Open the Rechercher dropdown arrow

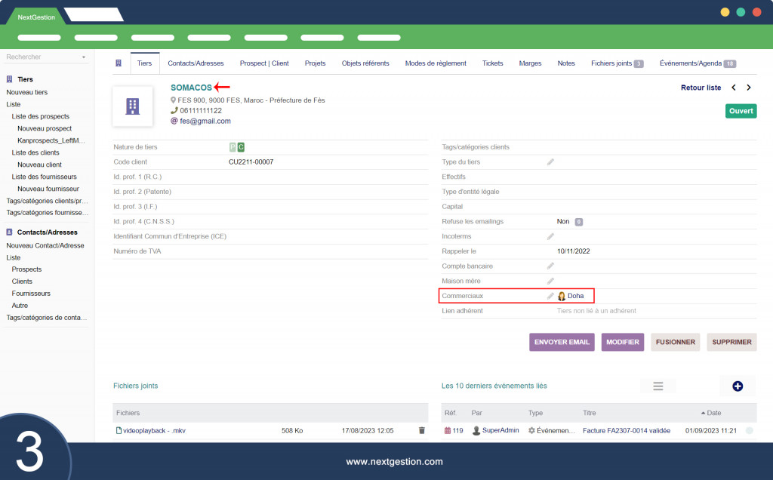(83, 57)
